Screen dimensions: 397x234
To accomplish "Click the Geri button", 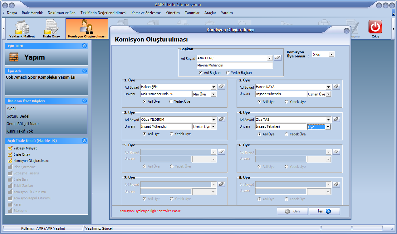I will (292, 211).
